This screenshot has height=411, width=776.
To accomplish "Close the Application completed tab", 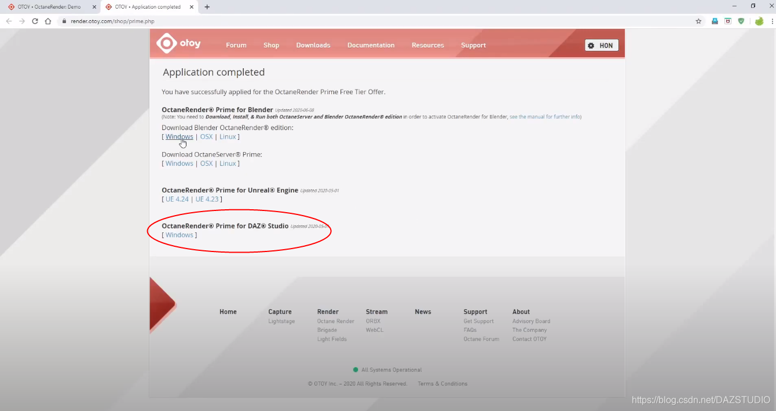I will pos(192,7).
